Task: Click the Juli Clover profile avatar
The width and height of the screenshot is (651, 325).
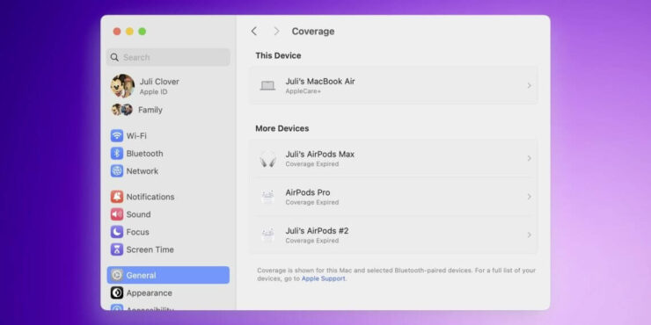Action: (x=122, y=86)
